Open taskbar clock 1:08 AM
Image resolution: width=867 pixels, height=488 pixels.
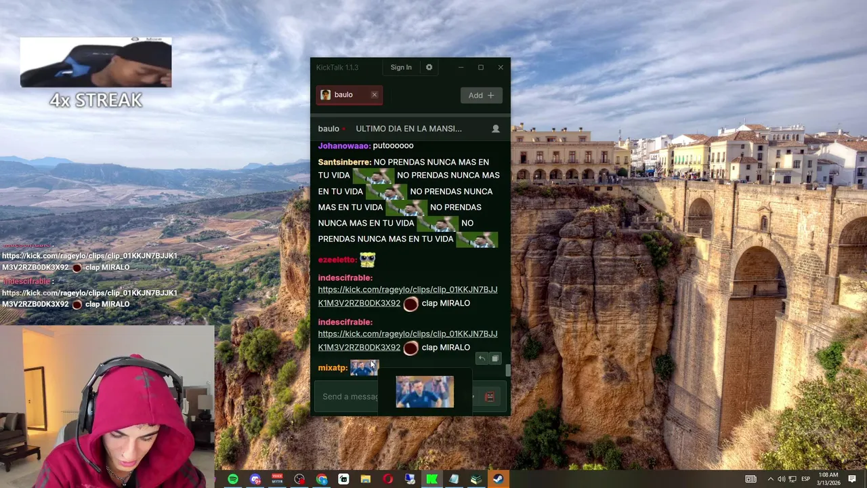pos(829,479)
